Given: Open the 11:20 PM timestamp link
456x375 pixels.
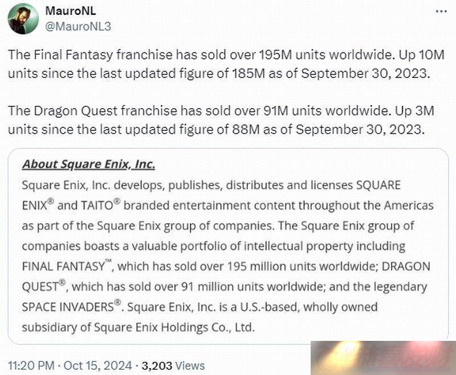Looking at the screenshot, I should click(x=31, y=365).
